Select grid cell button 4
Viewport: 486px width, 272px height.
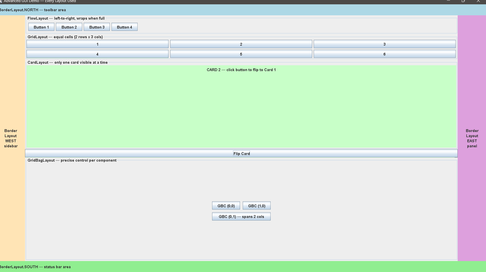pyautogui.click(x=97, y=54)
